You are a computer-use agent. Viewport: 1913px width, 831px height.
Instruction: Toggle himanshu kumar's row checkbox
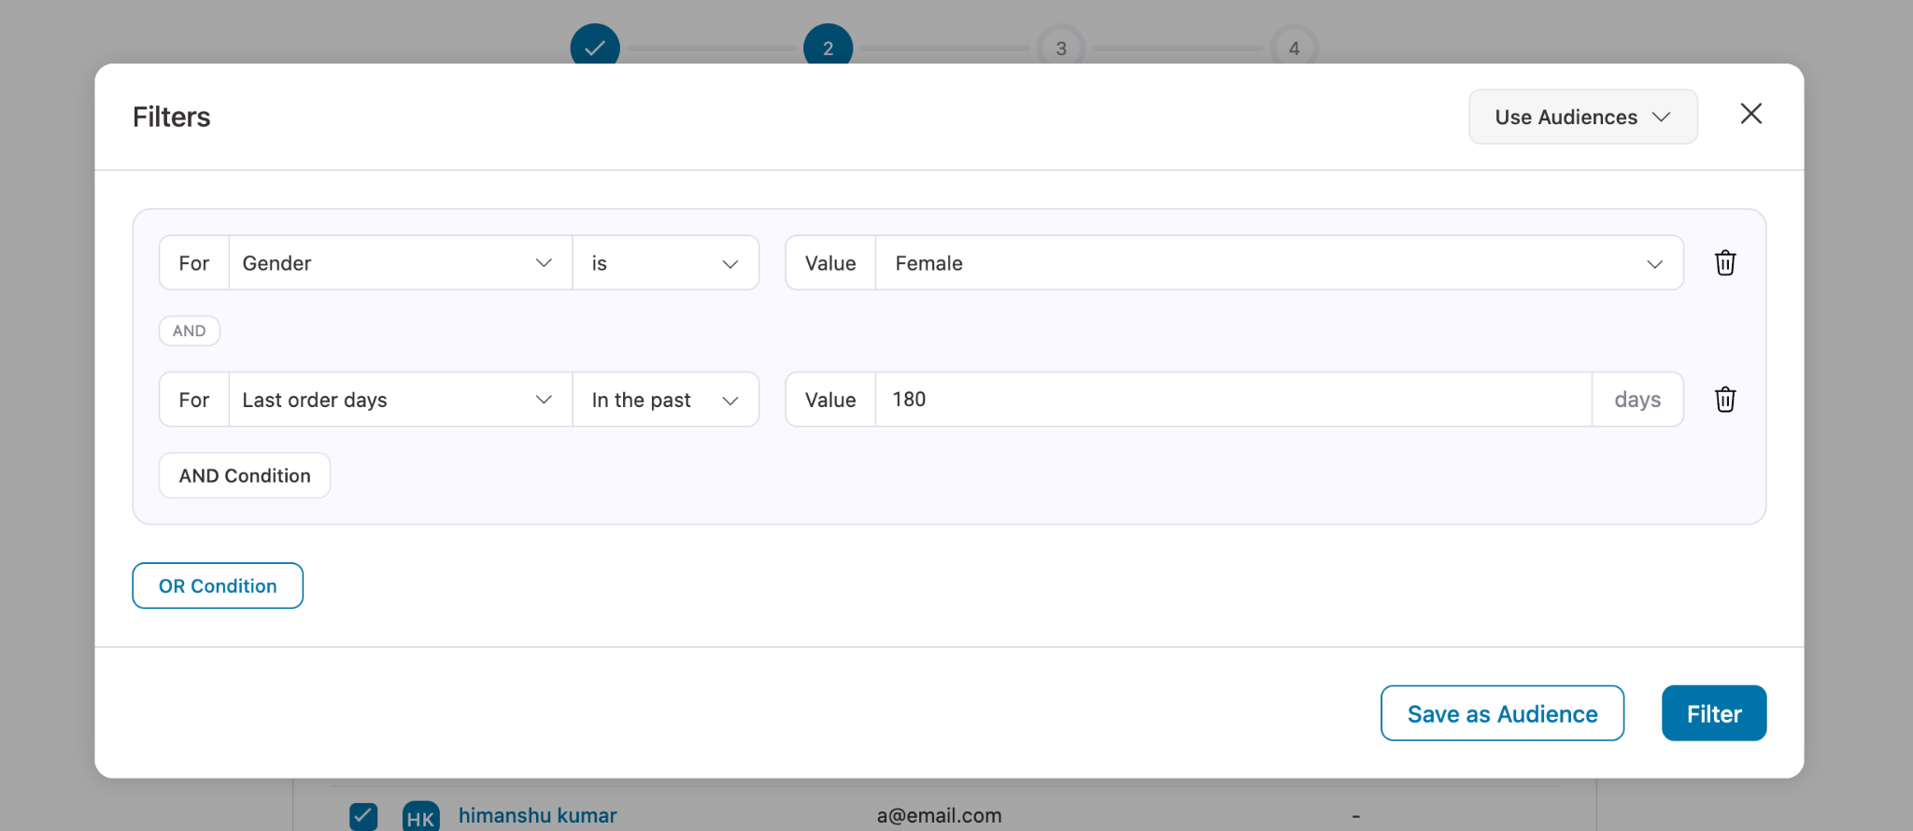click(x=363, y=816)
